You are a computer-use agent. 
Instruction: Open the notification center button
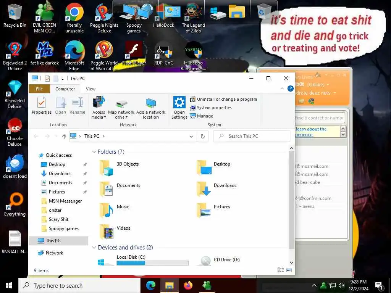point(379,285)
